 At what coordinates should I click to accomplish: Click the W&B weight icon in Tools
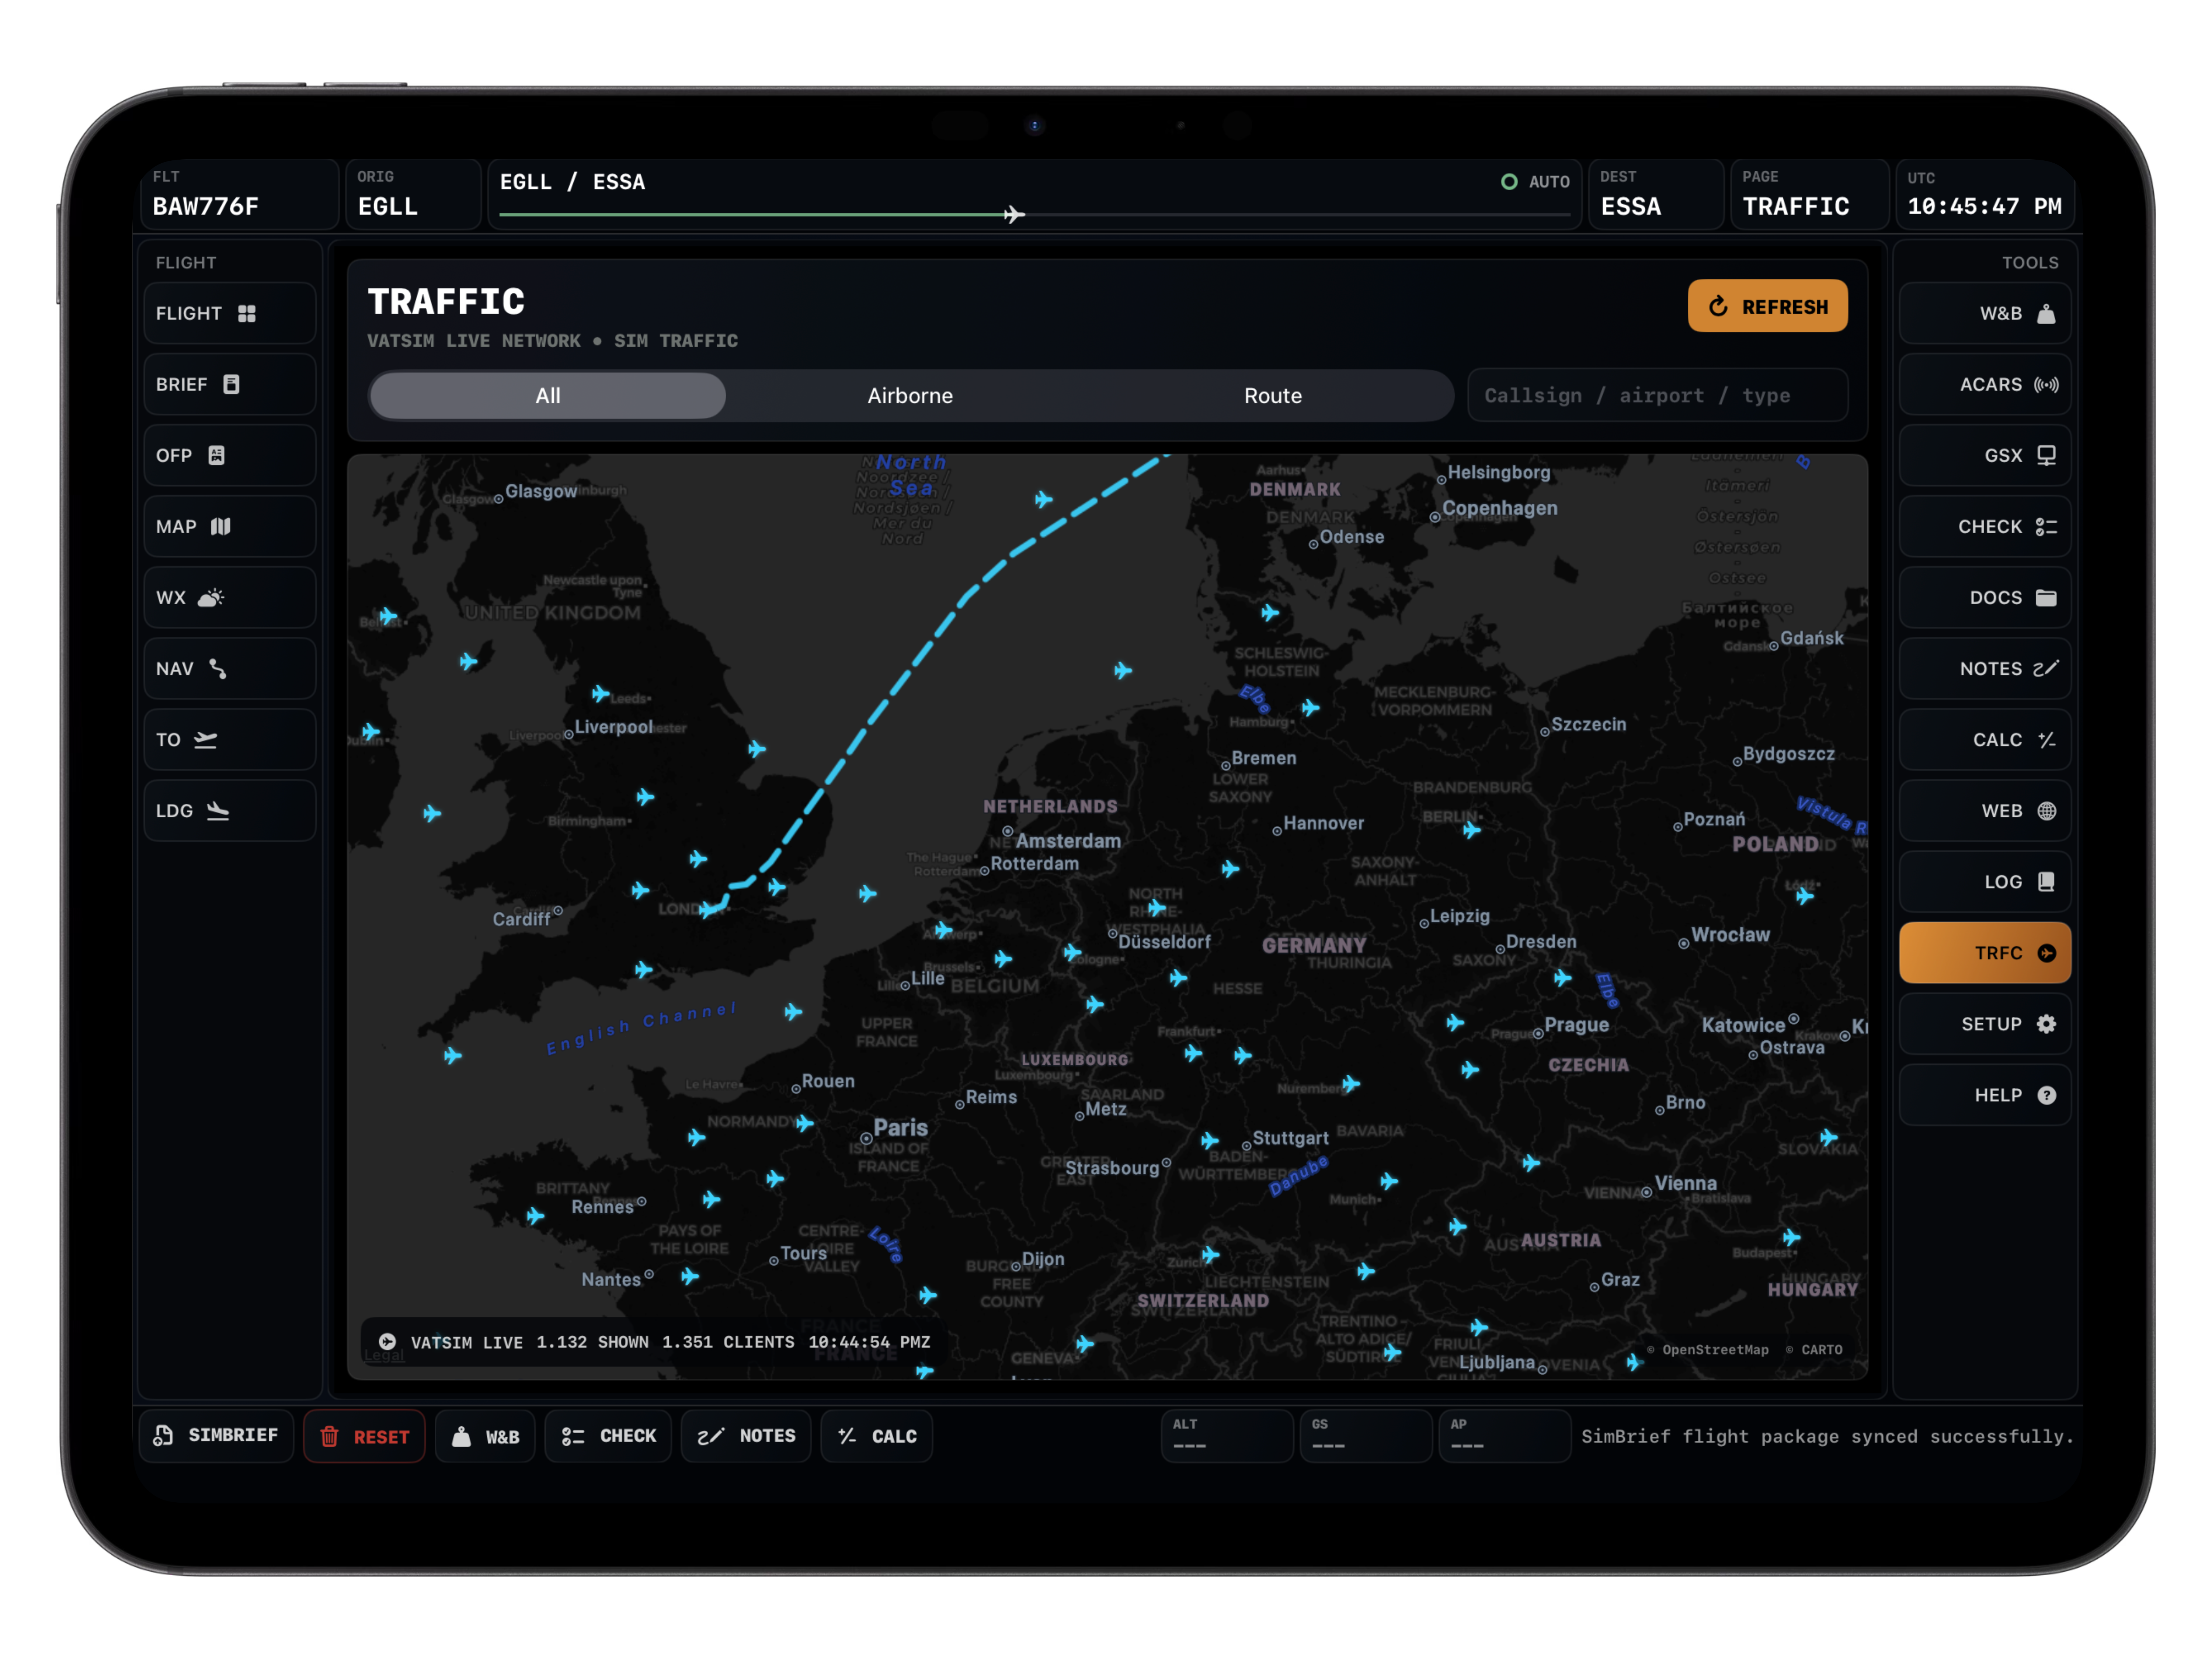click(x=2047, y=314)
